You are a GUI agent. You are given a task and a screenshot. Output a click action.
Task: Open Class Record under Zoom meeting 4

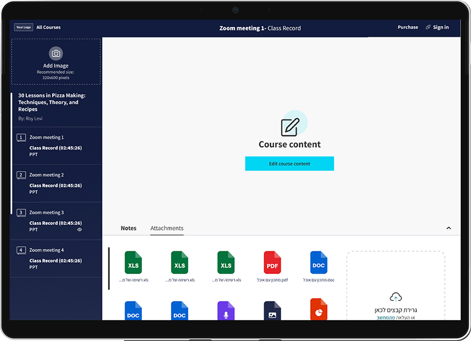(x=56, y=260)
